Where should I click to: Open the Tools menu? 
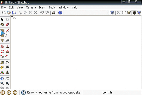[52, 7]
